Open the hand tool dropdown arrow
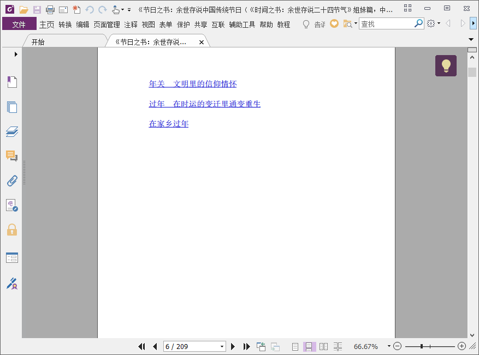Viewport: 479px width, 355px height. (x=122, y=10)
